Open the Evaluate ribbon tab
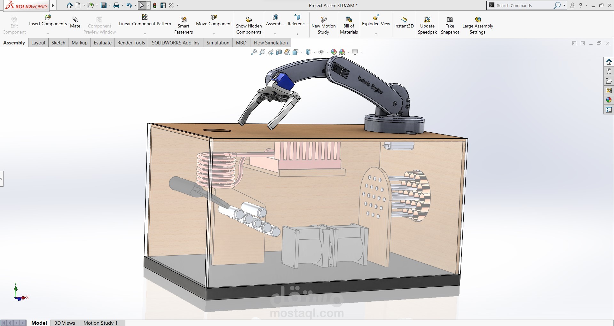Screen dimensions: 614x326 pos(102,43)
